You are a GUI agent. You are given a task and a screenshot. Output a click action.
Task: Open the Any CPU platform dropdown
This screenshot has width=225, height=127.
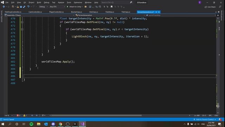tap(57, 7)
